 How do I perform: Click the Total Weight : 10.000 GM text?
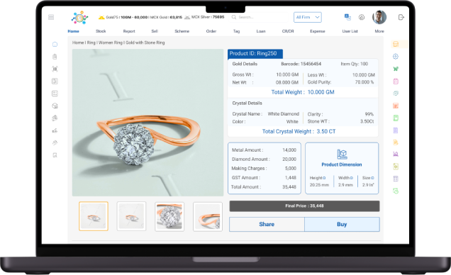coord(303,92)
